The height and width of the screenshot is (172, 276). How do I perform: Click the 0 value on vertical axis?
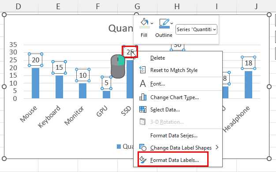pyautogui.click(x=15, y=99)
